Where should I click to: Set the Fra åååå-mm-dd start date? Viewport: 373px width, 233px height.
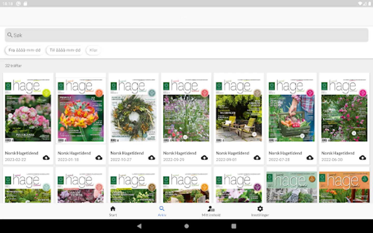(x=24, y=50)
